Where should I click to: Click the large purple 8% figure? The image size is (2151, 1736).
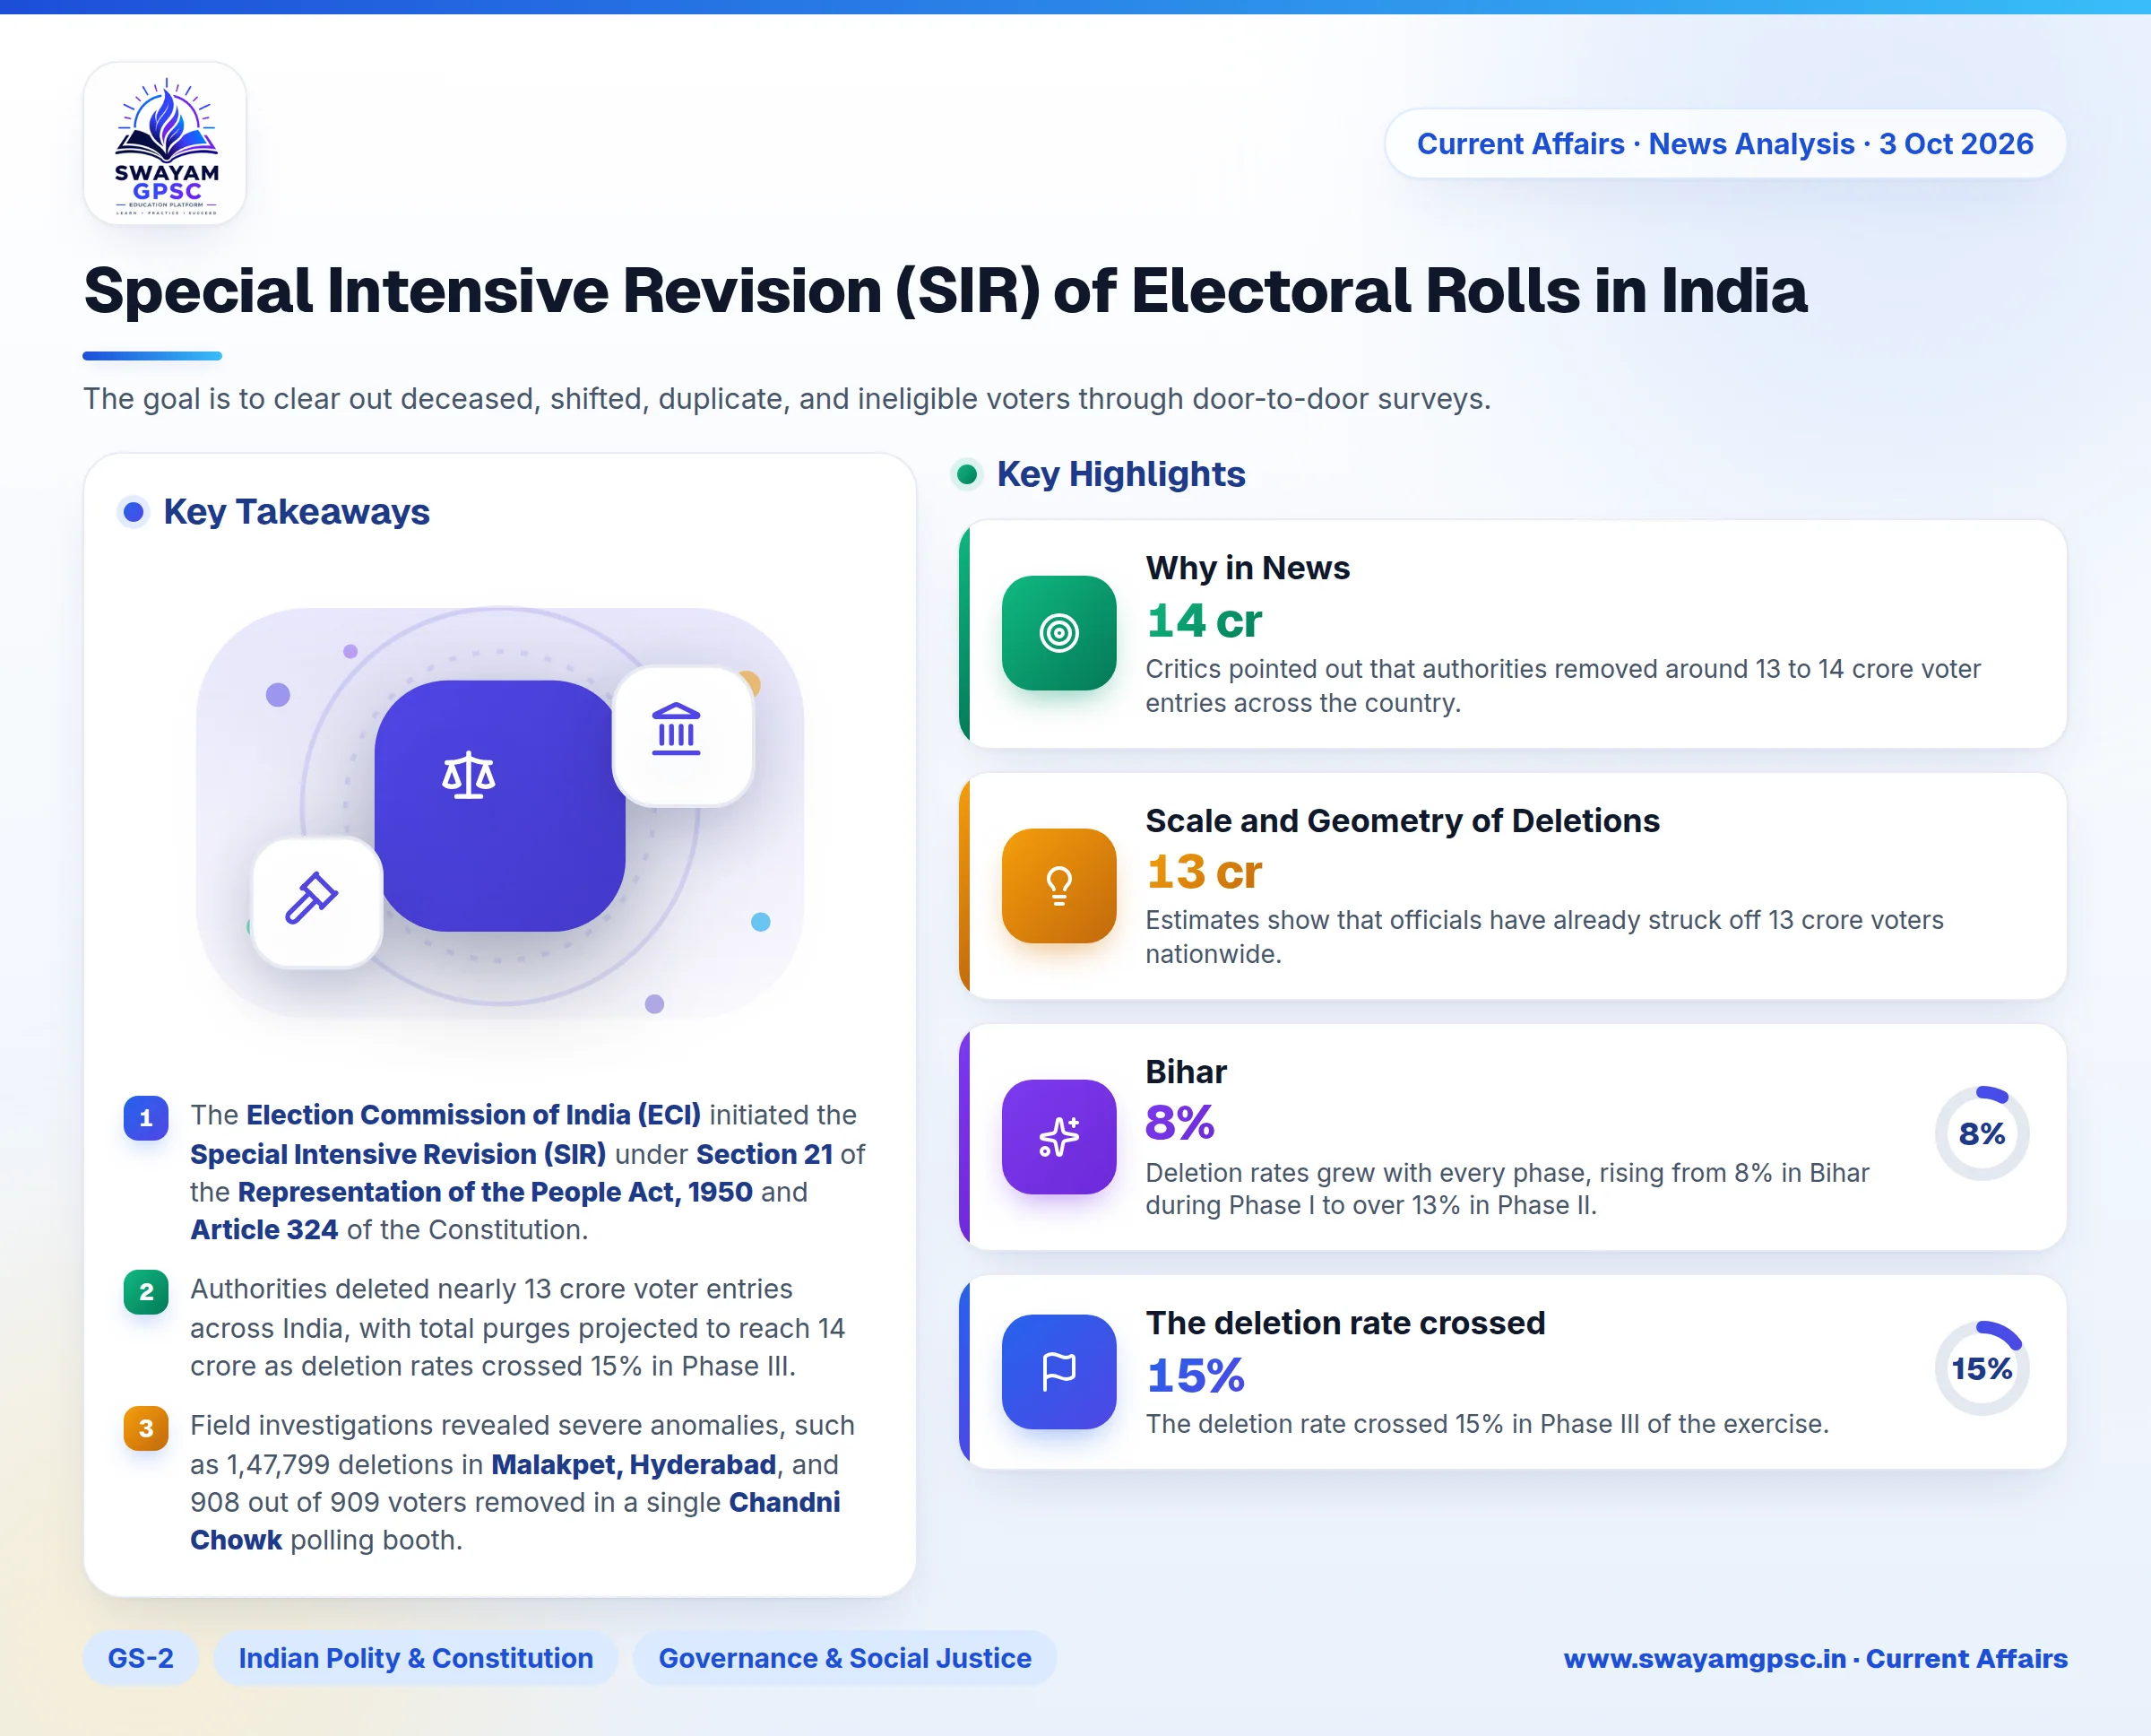(x=1180, y=1123)
